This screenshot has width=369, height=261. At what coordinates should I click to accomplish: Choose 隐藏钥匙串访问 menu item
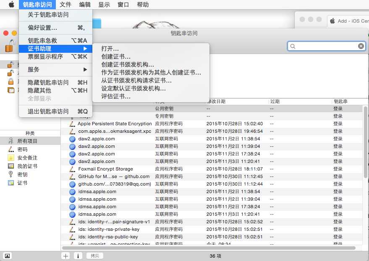[x=55, y=83]
